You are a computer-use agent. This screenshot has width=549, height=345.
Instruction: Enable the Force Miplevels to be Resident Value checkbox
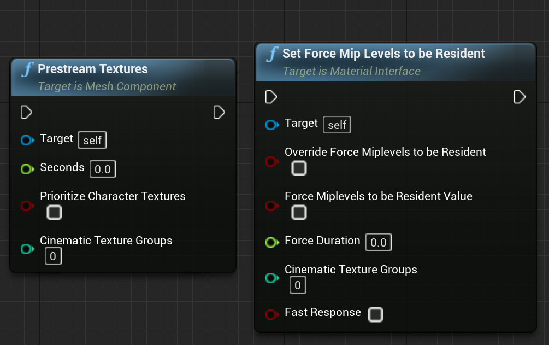pos(299,213)
